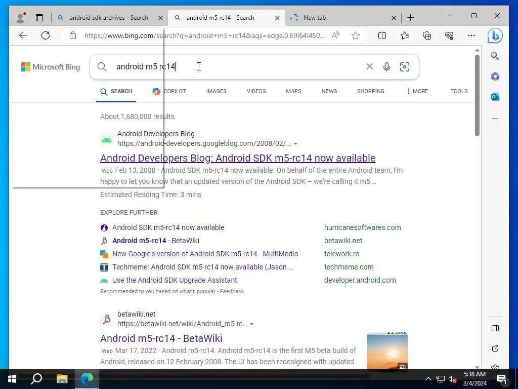The height and width of the screenshot is (389, 518).
Task: Open File Explorer from taskbar
Action: coord(62,379)
